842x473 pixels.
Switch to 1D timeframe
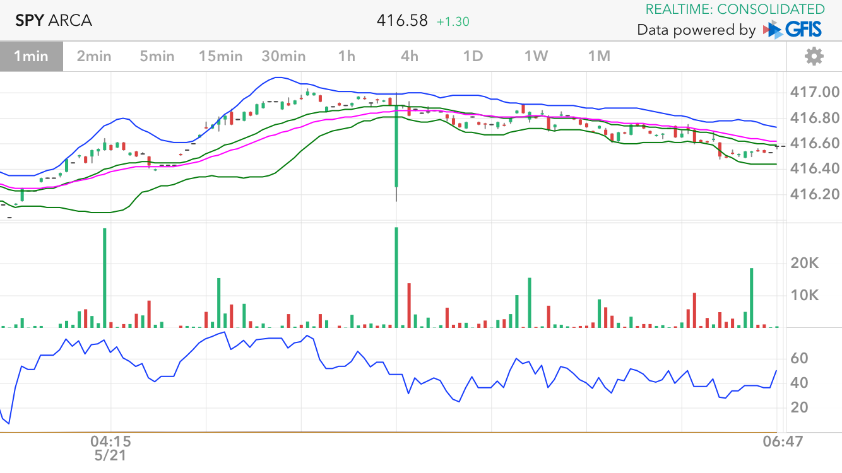click(473, 56)
